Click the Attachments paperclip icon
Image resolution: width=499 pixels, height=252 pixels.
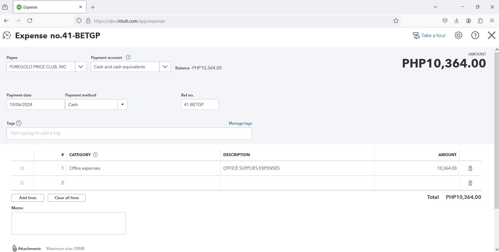pyautogui.click(x=15, y=248)
